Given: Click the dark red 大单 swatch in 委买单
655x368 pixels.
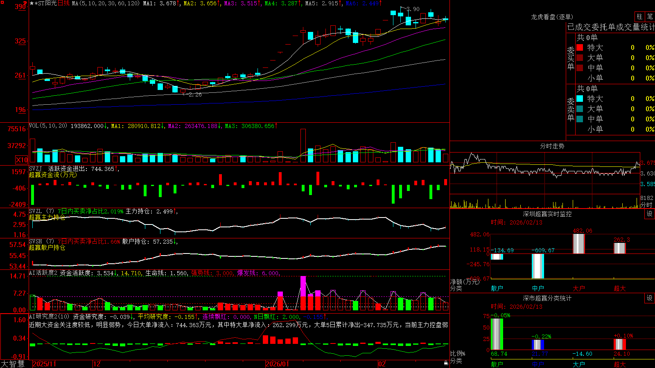Looking at the screenshot, I should pyautogui.click(x=580, y=58).
